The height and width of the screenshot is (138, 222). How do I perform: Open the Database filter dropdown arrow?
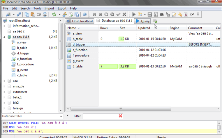pos(61,116)
